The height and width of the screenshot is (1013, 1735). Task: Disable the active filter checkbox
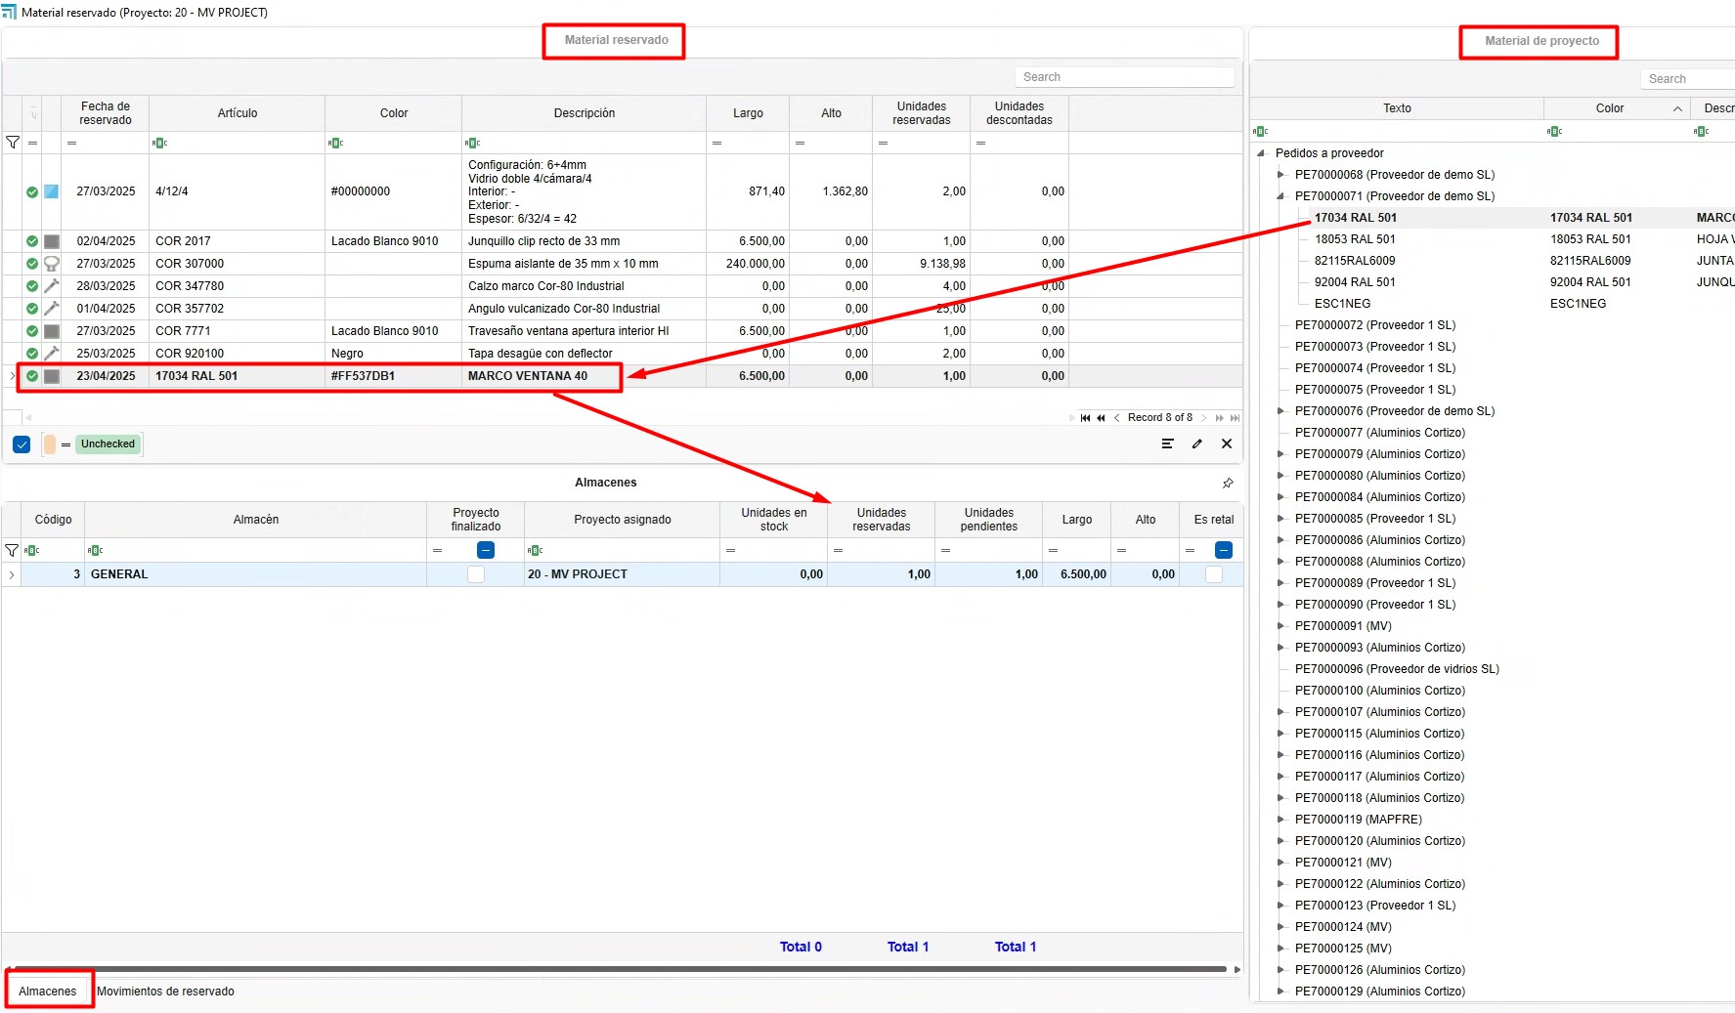[x=22, y=444]
